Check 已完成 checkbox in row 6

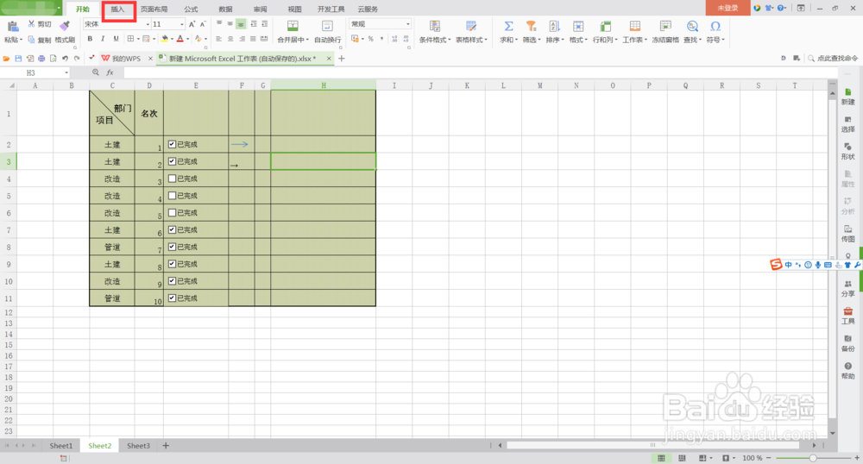[173, 212]
